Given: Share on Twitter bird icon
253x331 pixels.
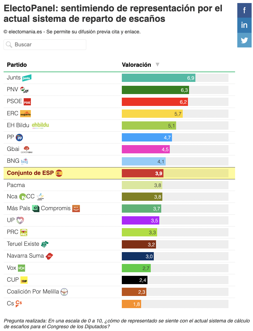Looking at the screenshot, I should click(x=244, y=40).
